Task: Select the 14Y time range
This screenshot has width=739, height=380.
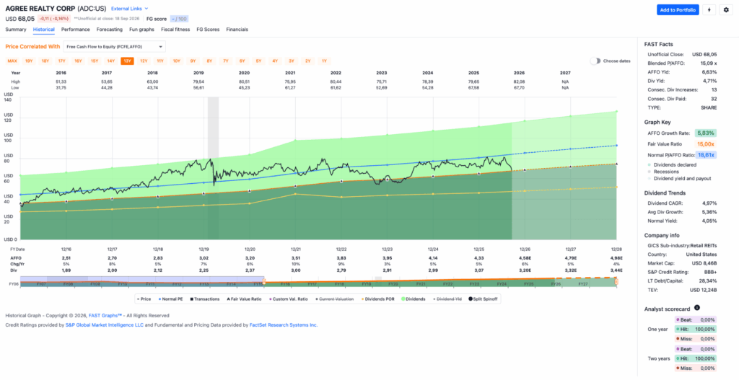Action: tap(110, 61)
